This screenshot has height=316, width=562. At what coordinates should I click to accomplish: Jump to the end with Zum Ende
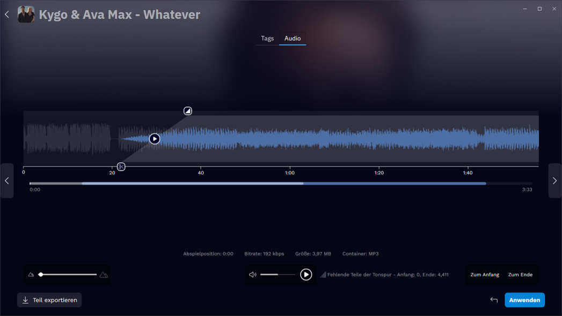520,275
